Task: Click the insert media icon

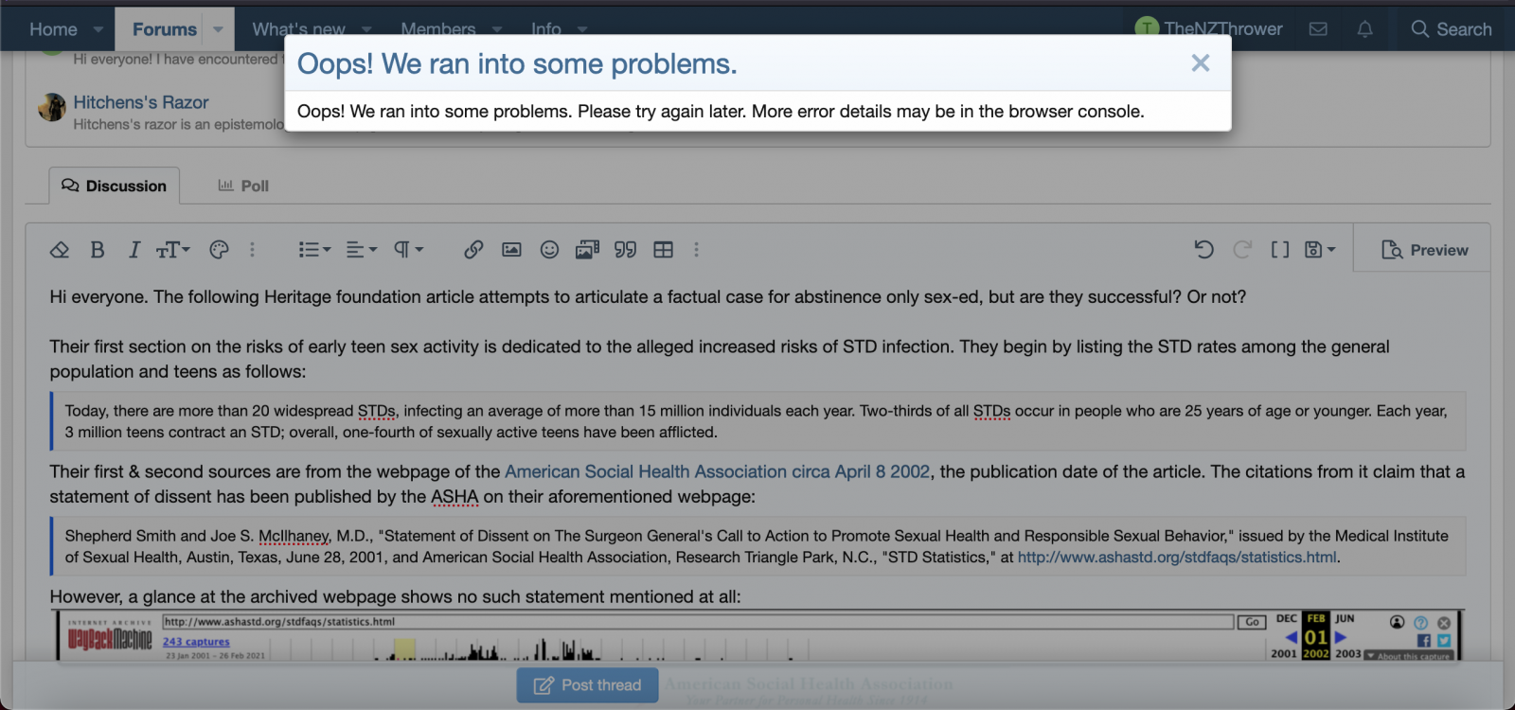Action: click(x=587, y=250)
